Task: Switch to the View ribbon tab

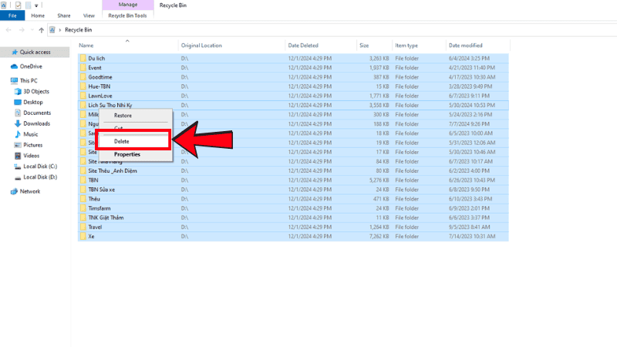Action: point(89,15)
